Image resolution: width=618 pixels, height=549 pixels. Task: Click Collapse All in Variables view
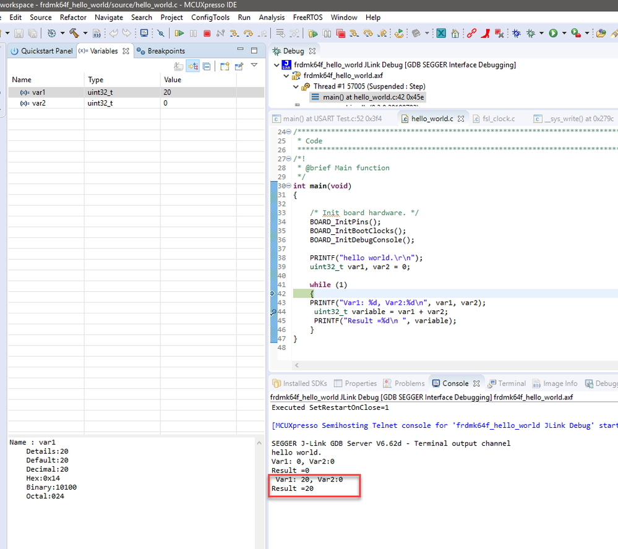click(x=207, y=66)
